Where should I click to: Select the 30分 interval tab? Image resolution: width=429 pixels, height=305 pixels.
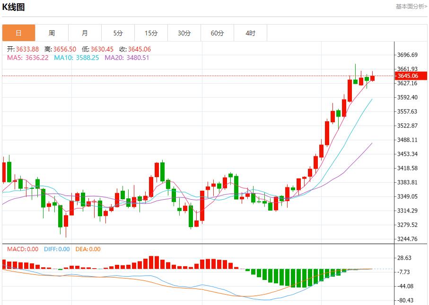pyautogui.click(x=184, y=33)
